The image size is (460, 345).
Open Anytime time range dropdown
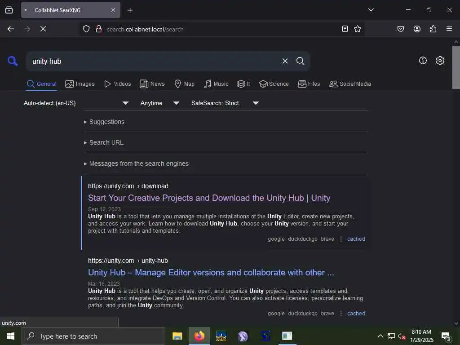pyautogui.click(x=159, y=103)
